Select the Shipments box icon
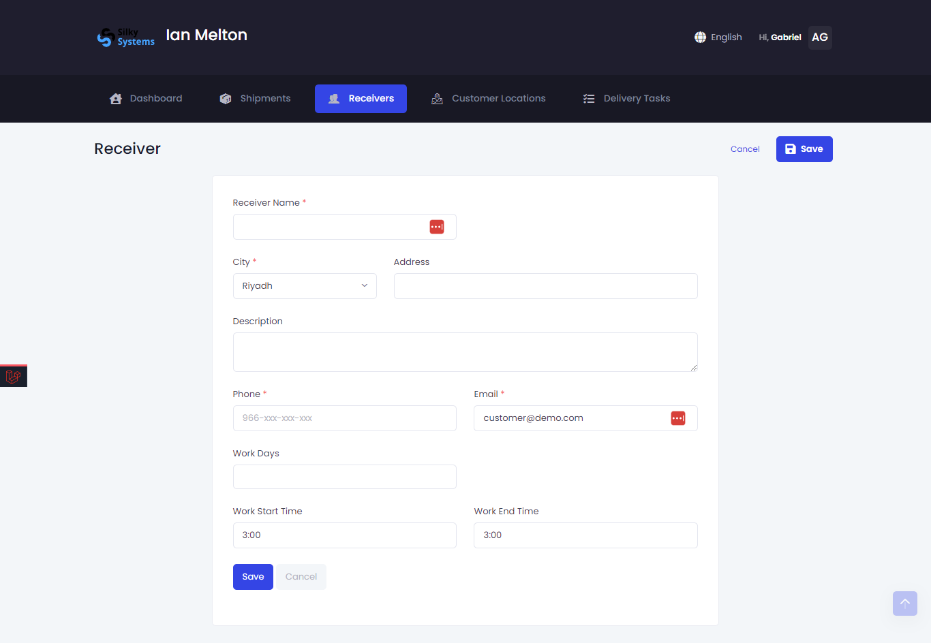The width and height of the screenshot is (931, 643). (225, 98)
